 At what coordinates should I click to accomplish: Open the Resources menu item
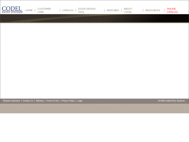point(153,10)
